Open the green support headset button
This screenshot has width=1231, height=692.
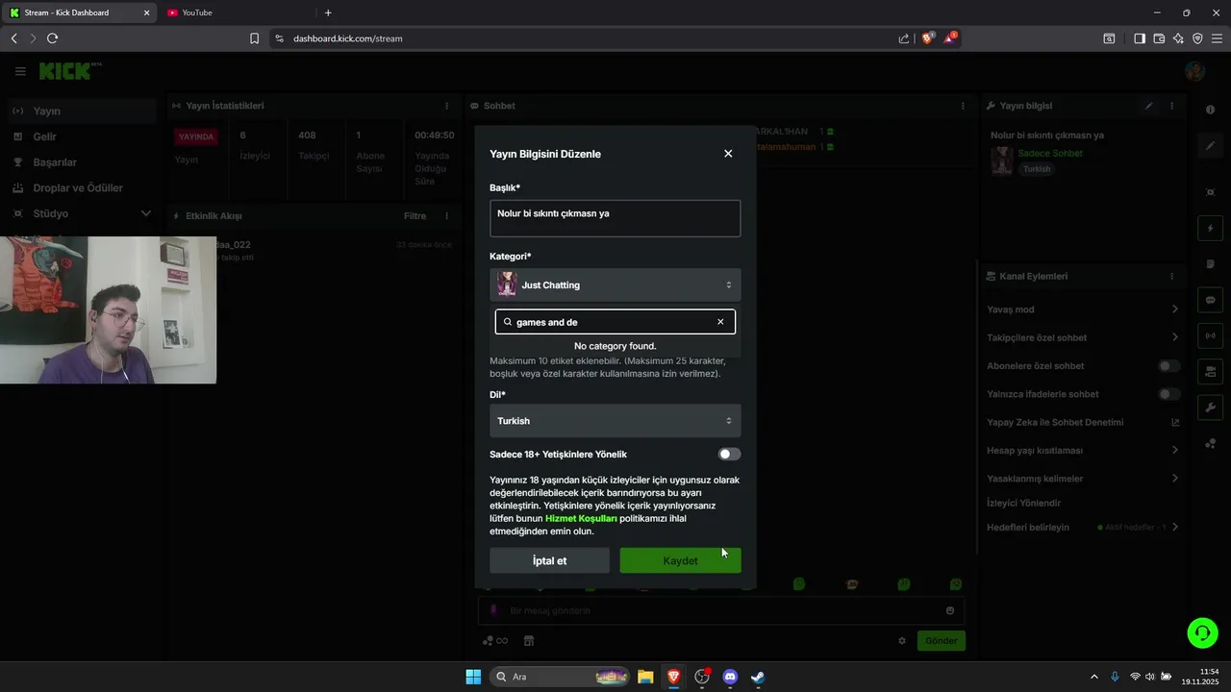[1202, 632]
